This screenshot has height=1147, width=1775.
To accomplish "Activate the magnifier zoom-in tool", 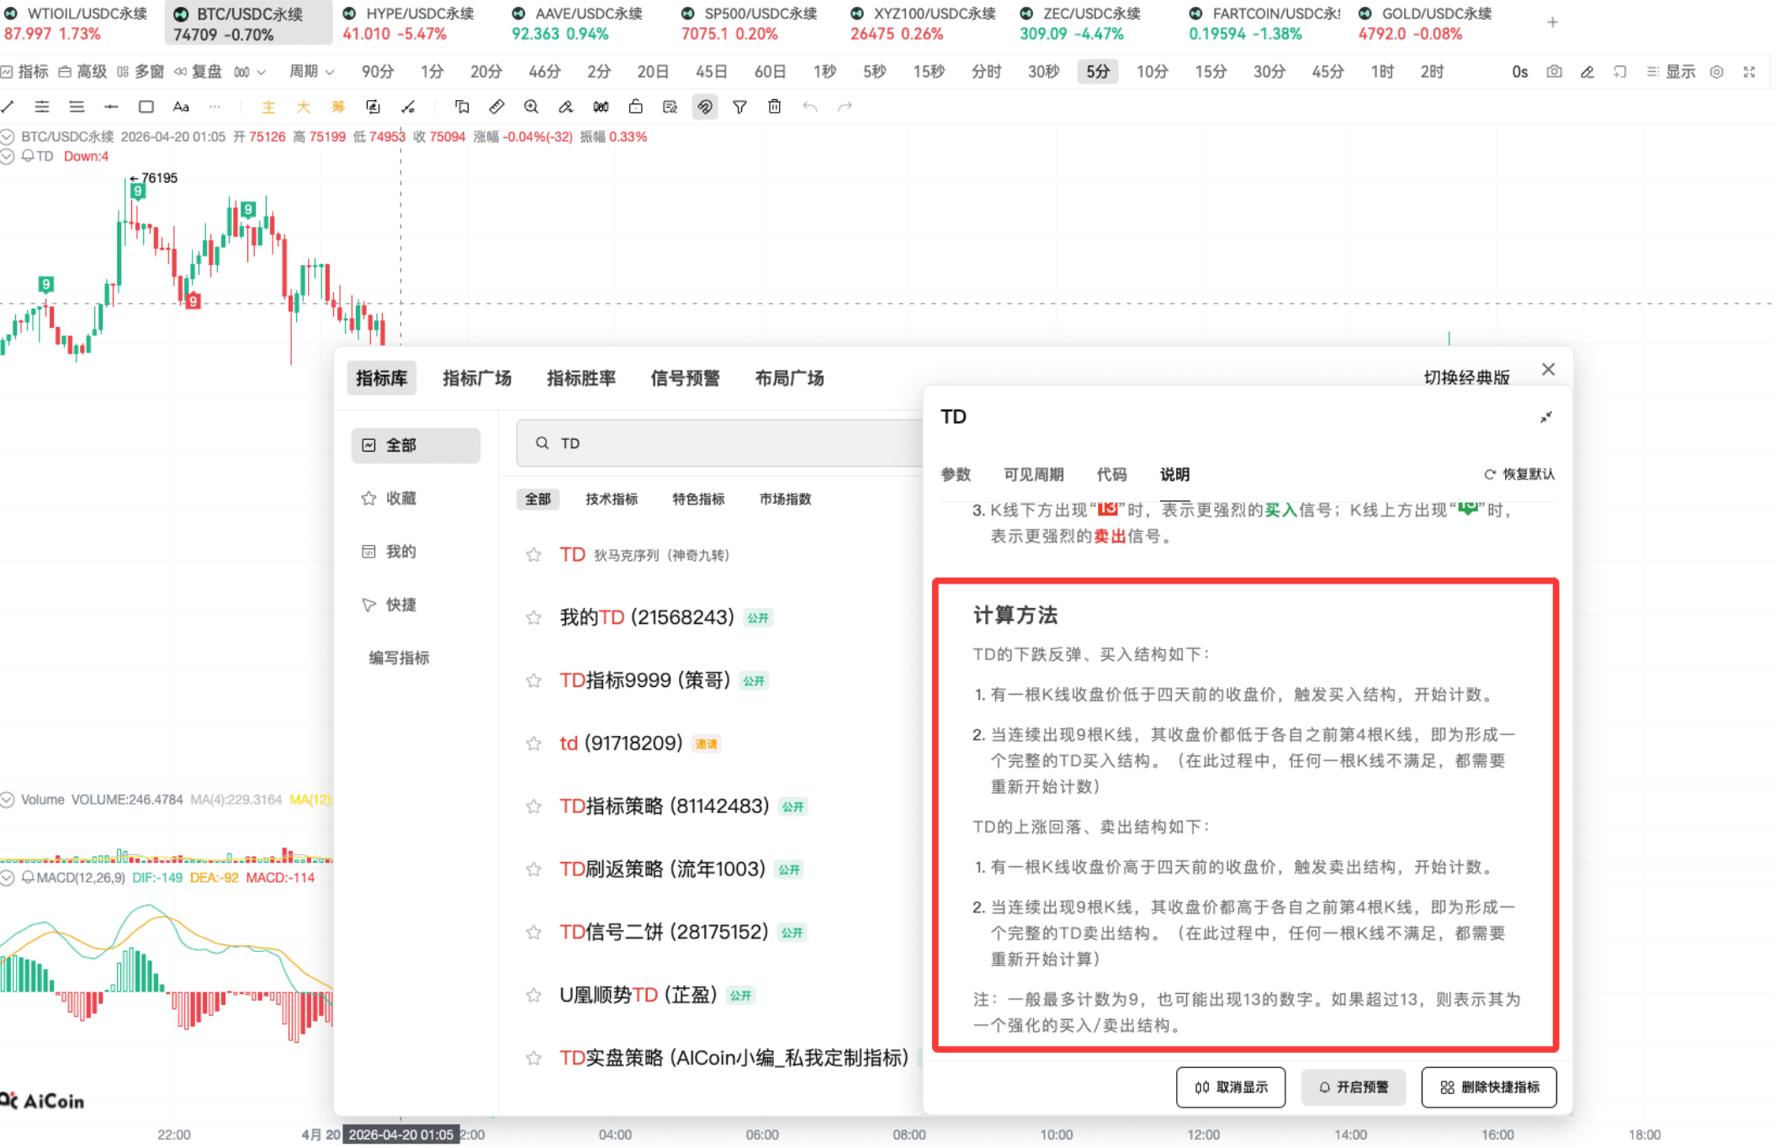I will pyautogui.click(x=531, y=106).
